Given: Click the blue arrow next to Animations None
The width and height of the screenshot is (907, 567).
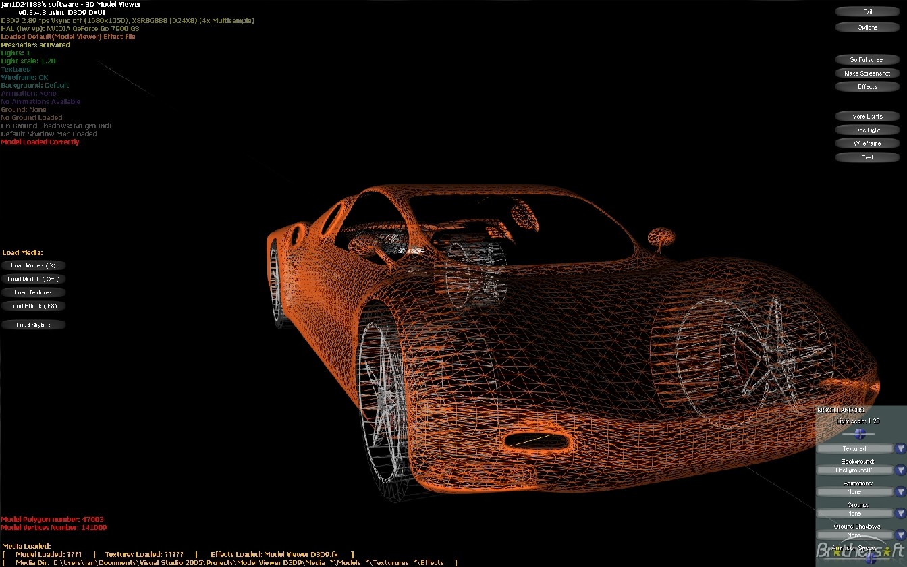Looking at the screenshot, I should [x=900, y=491].
